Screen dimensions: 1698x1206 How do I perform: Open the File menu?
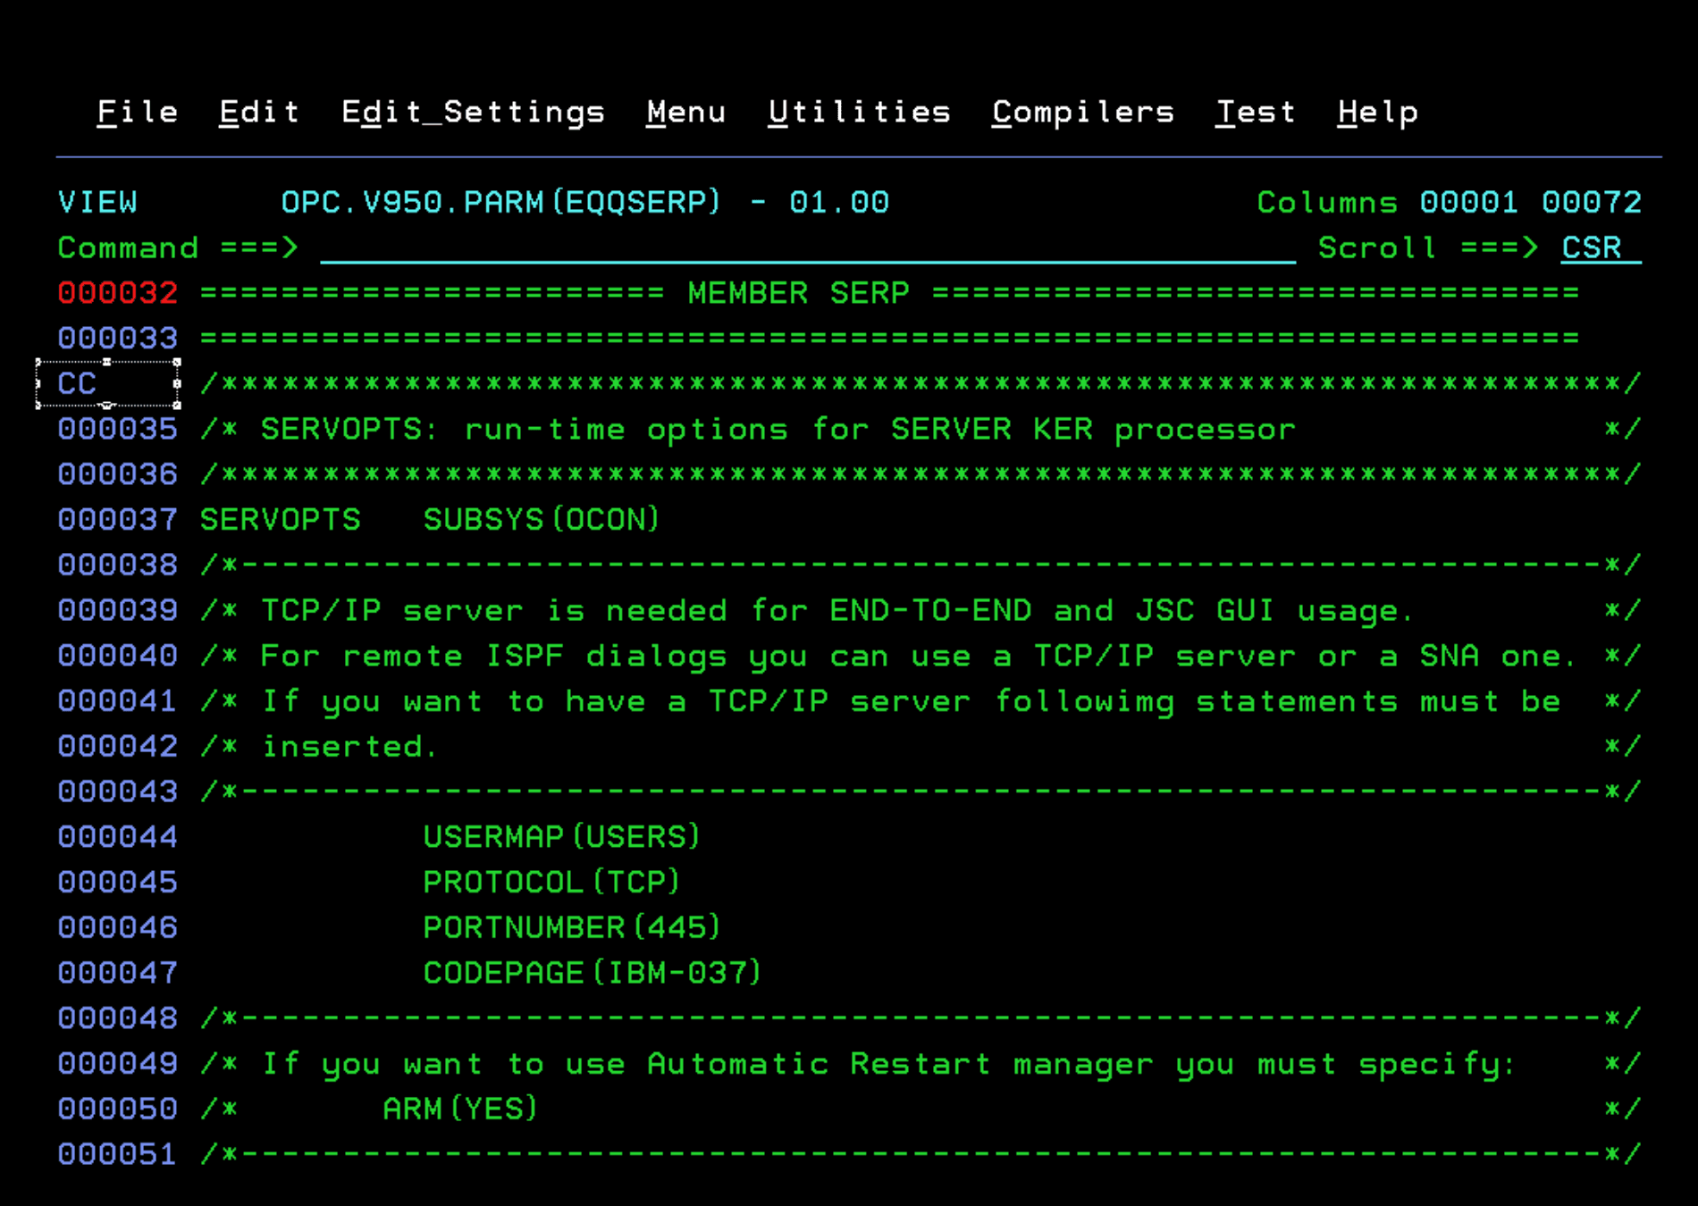click(x=138, y=113)
